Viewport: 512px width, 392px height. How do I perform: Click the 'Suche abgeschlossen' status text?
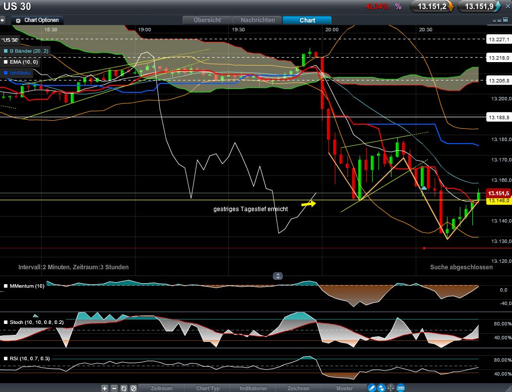pyautogui.click(x=461, y=267)
